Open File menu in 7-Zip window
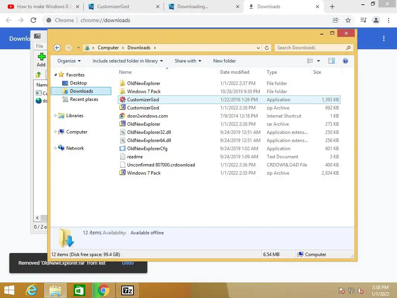397x298 pixels. coord(40,46)
